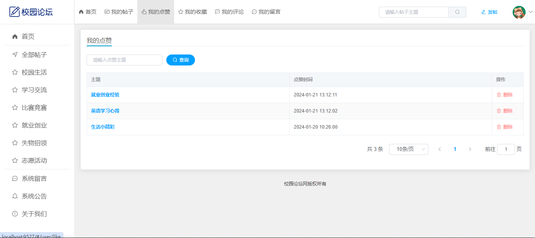The image size is (535, 238).
Task: Delete the 生活小精彩 like entry
Action: point(504,127)
